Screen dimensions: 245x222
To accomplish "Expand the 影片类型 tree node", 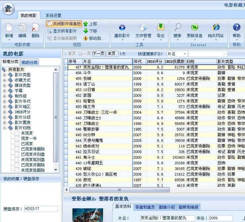I will coord(4,75).
